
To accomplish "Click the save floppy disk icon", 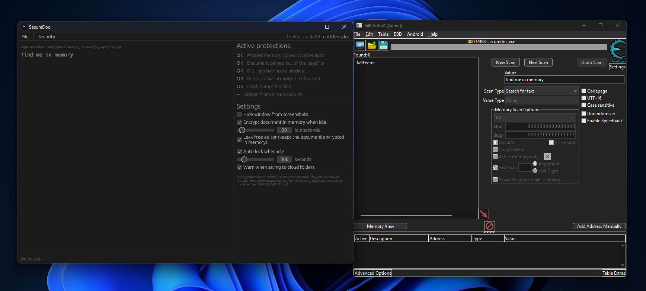I will coord(384,45).
